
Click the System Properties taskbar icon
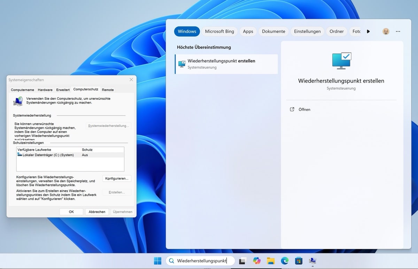[x=312, y=261]
